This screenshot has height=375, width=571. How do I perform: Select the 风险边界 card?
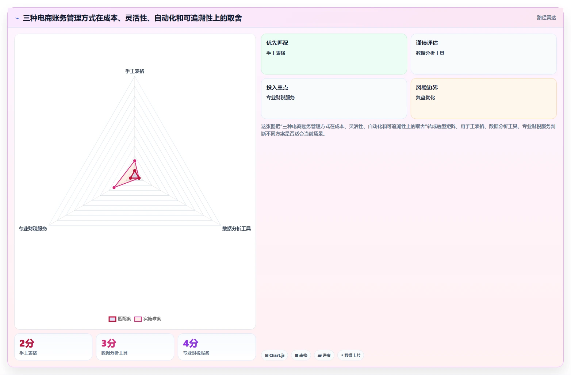click(x=483, y=99)
